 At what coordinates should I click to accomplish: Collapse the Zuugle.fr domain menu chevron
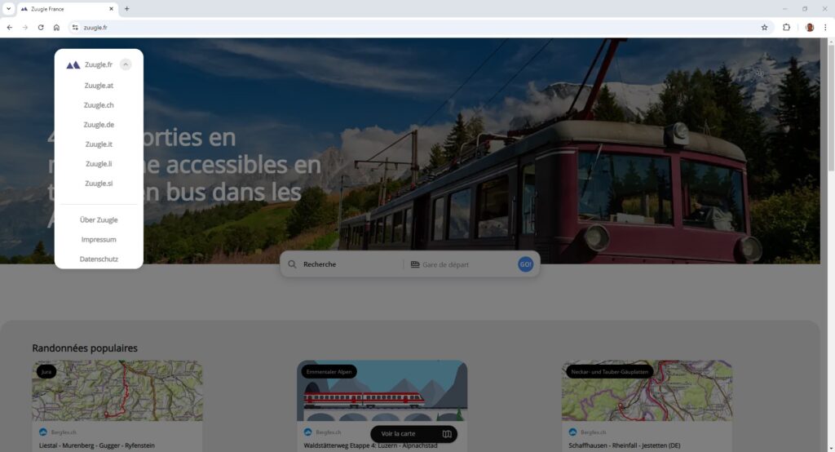point(126,64)
